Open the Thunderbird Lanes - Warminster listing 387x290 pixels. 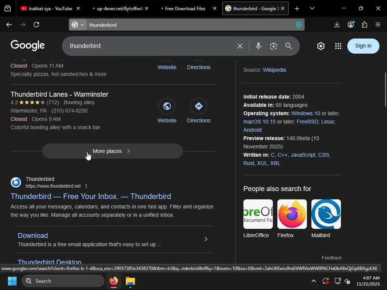[59, 94]
